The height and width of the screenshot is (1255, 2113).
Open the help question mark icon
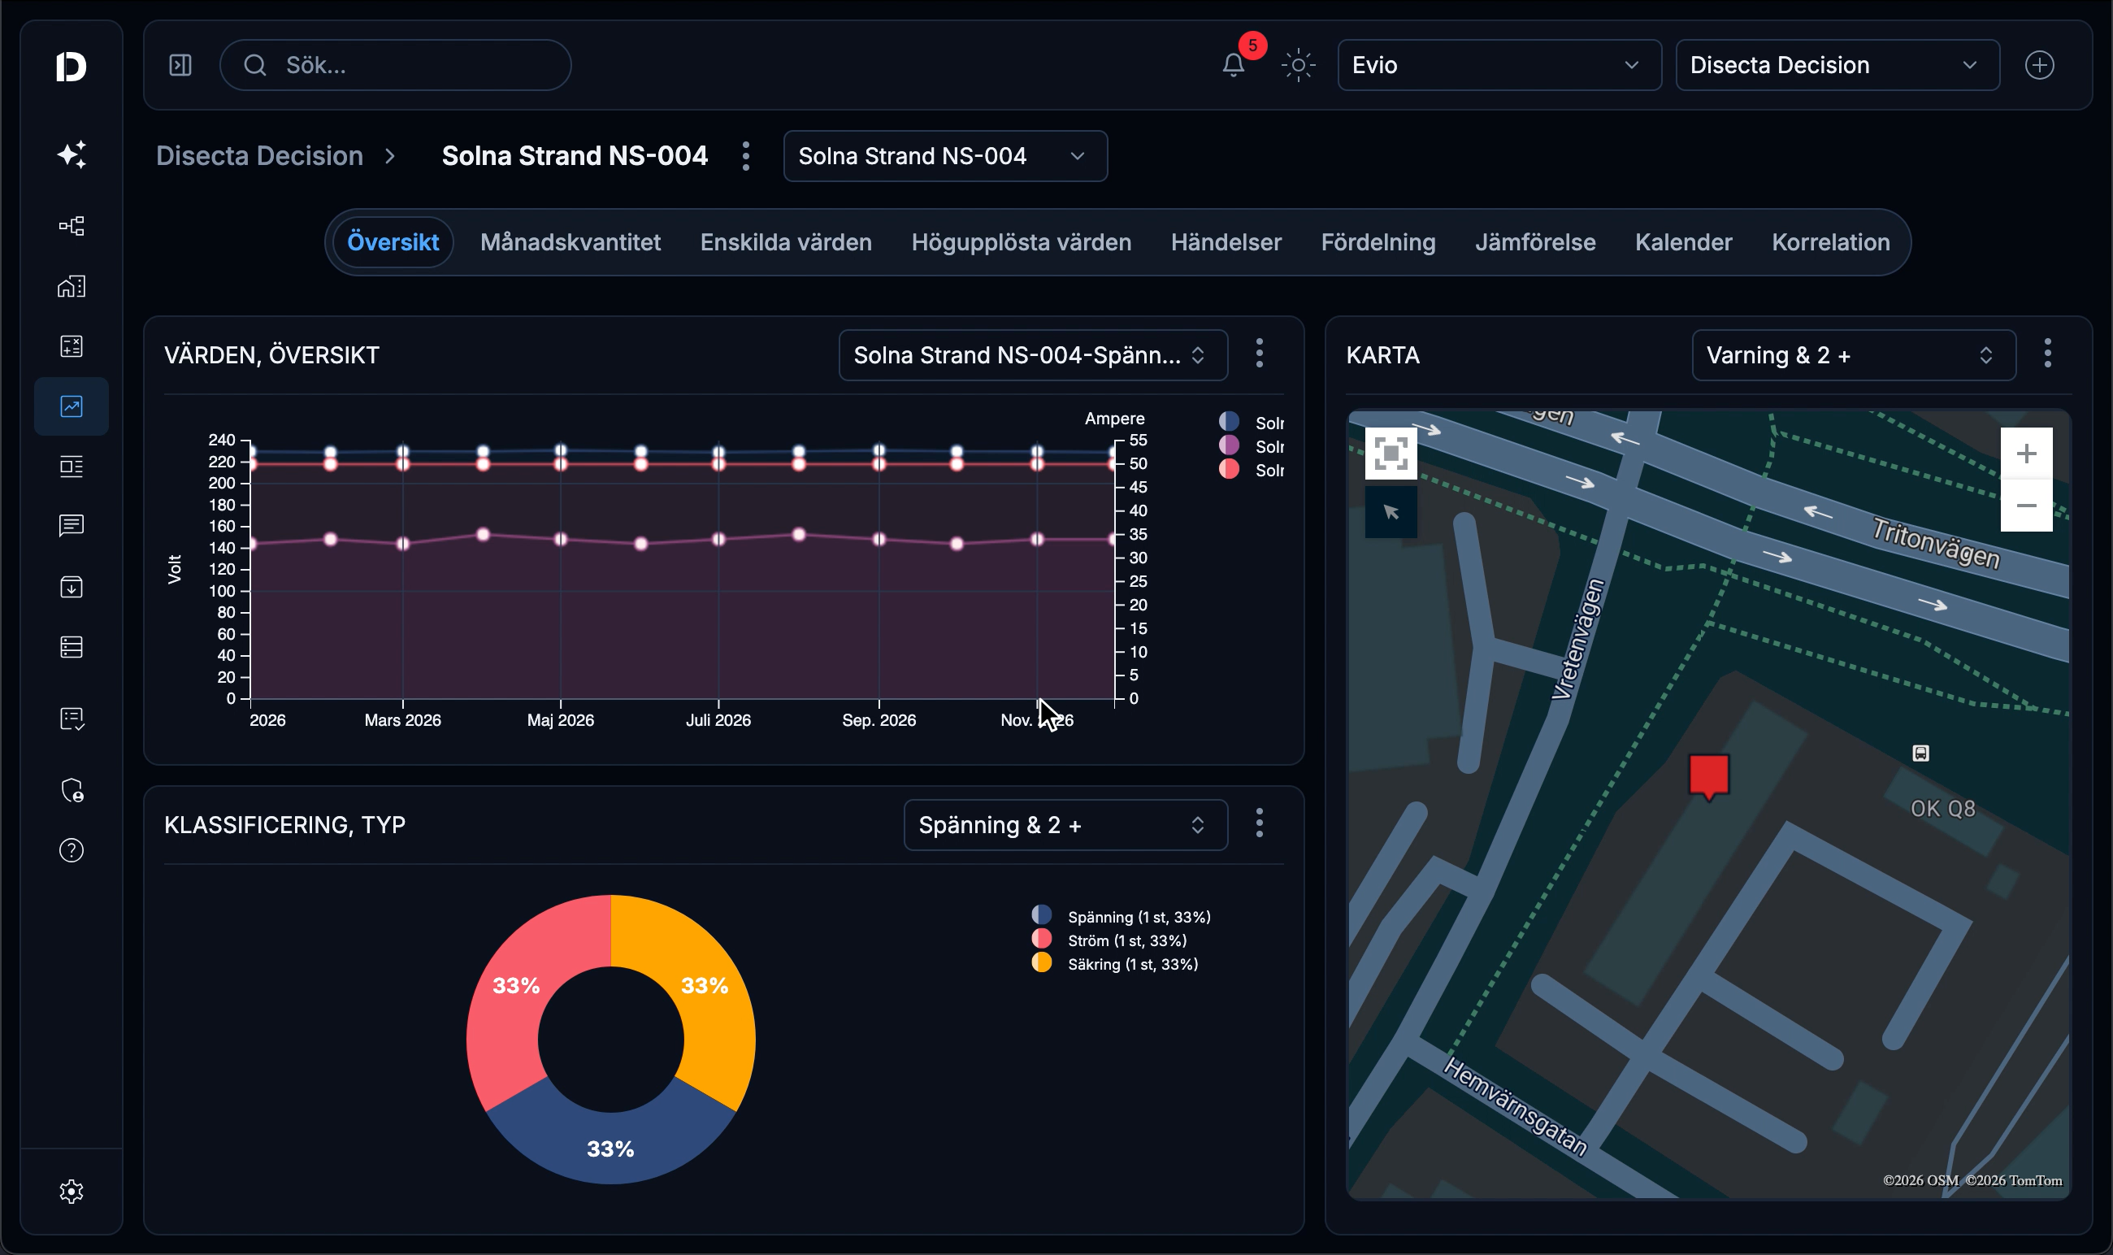tap(72, 851)
